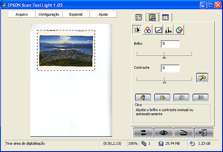Image resolution: width=223 pixels, height=152 pixels.
Task: Switch to the color palette grid tab
Action: click(x=165, y=17)
